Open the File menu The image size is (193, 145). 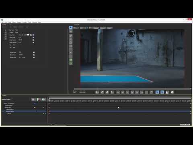coord(2,22)
